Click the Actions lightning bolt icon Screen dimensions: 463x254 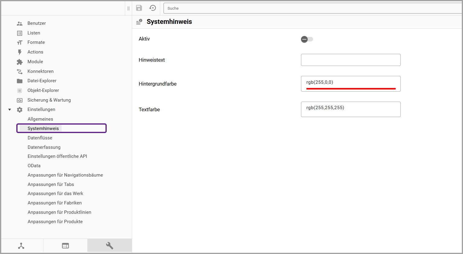click(x=20, y=52)
